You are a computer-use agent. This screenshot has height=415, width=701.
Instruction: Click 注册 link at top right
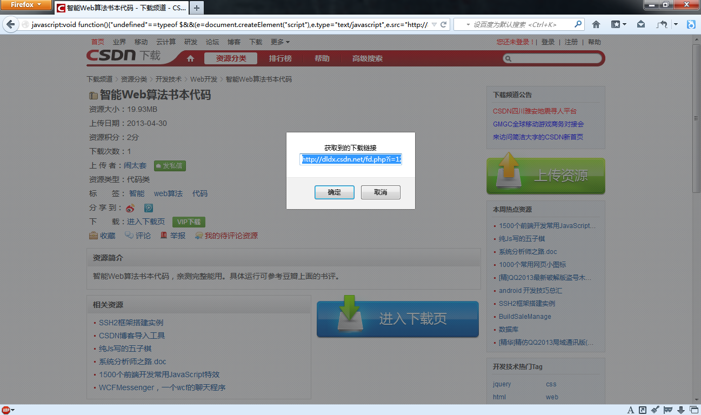[x=571, y=42]
